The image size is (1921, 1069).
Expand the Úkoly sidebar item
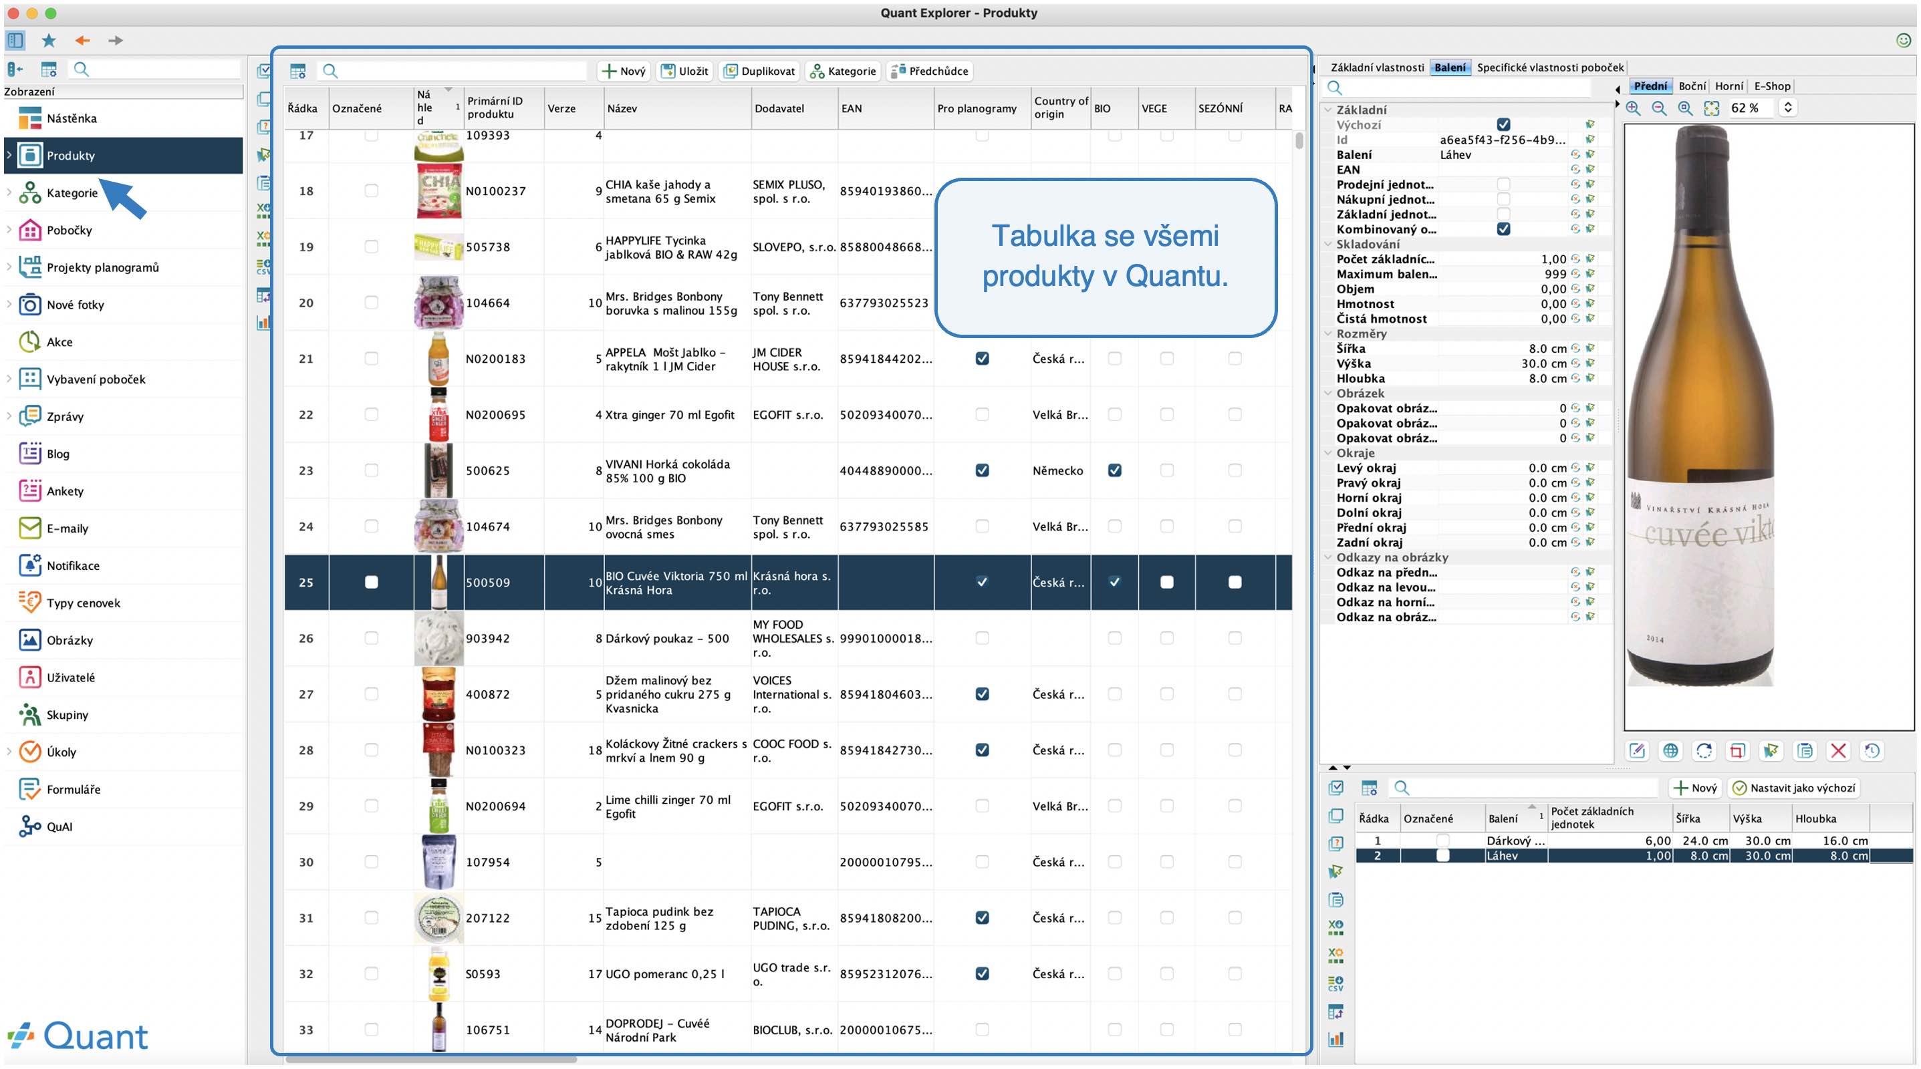tap(9, 752)
